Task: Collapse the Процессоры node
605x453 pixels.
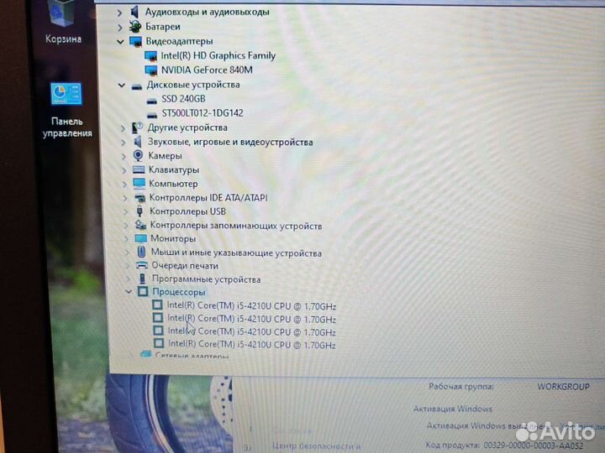Action: 129,292
